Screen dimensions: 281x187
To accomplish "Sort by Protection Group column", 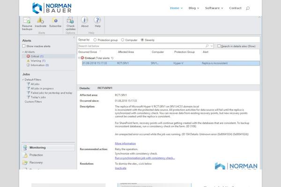I will (x=185, y=52).
